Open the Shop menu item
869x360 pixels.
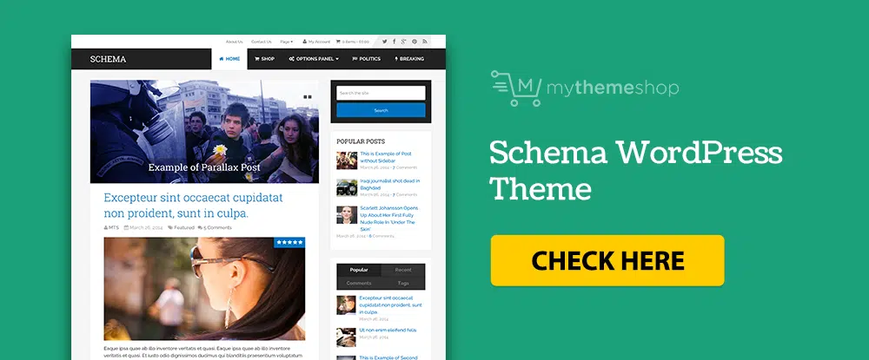point(264,59)
